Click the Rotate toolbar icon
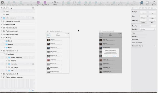The image size is (158, 93). click(x=74, y=3)
